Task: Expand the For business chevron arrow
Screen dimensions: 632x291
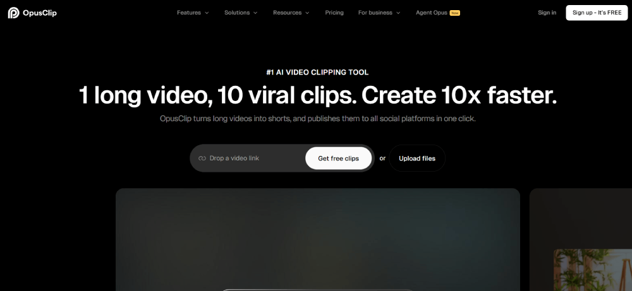Action: [x=398, y=13]
